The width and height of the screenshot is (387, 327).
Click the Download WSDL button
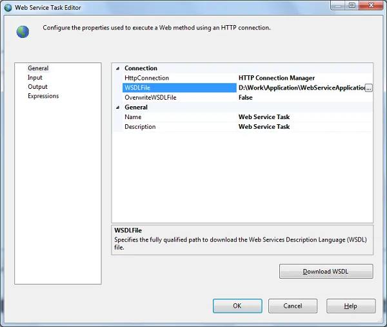(326, 272)
